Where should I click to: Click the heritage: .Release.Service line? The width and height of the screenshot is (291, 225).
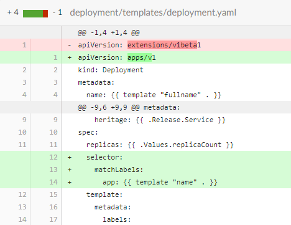tap(160, 120)
